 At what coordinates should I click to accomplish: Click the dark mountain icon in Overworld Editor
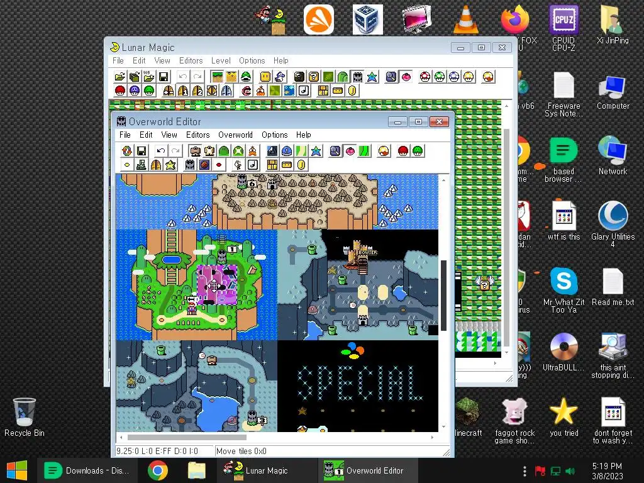tap(272, 151)
